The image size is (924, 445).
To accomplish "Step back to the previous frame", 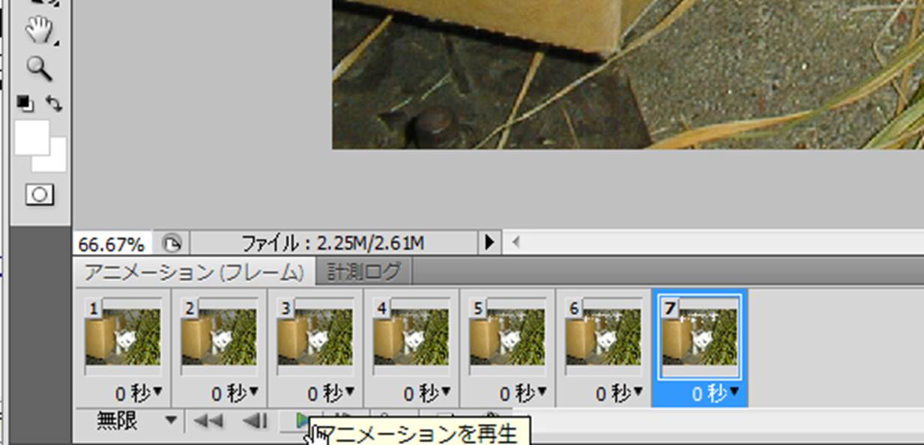I will [255, 421].
